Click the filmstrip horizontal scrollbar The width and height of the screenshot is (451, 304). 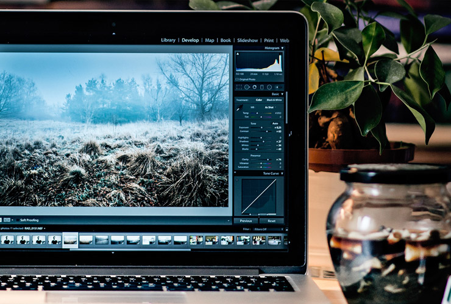click(x=130, y=249)
